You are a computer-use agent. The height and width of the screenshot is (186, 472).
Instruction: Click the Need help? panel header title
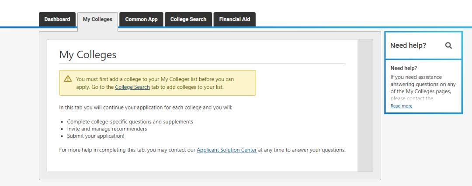(408, 45)
